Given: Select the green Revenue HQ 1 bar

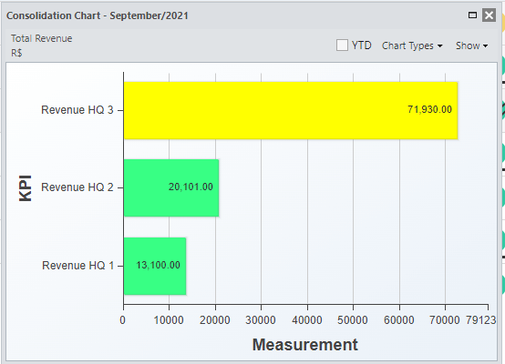Looking at the screenshot, I should 155,266.
